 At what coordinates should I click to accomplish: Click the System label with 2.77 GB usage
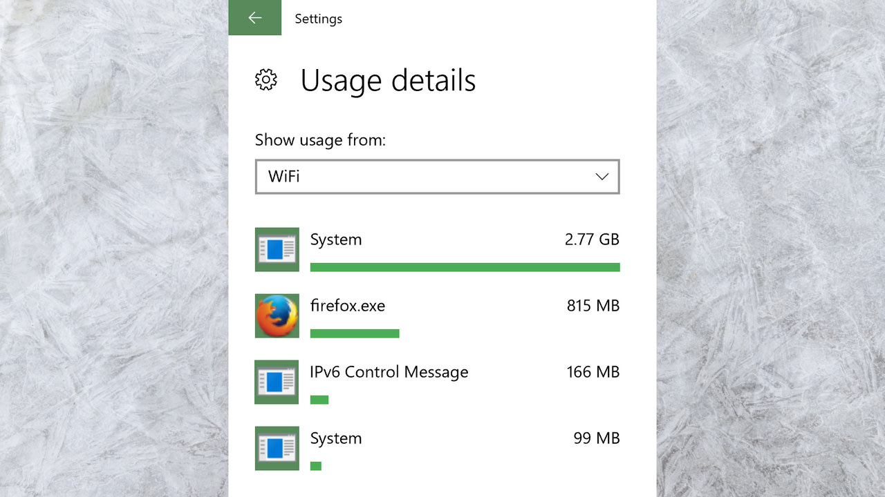click(x=335, y=240)
